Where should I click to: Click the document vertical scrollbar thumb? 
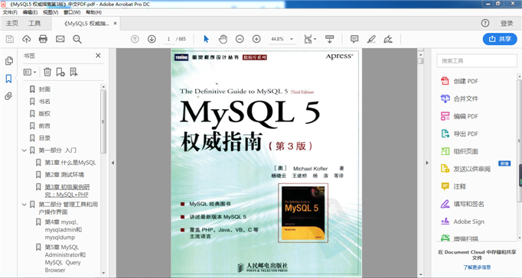421,61
